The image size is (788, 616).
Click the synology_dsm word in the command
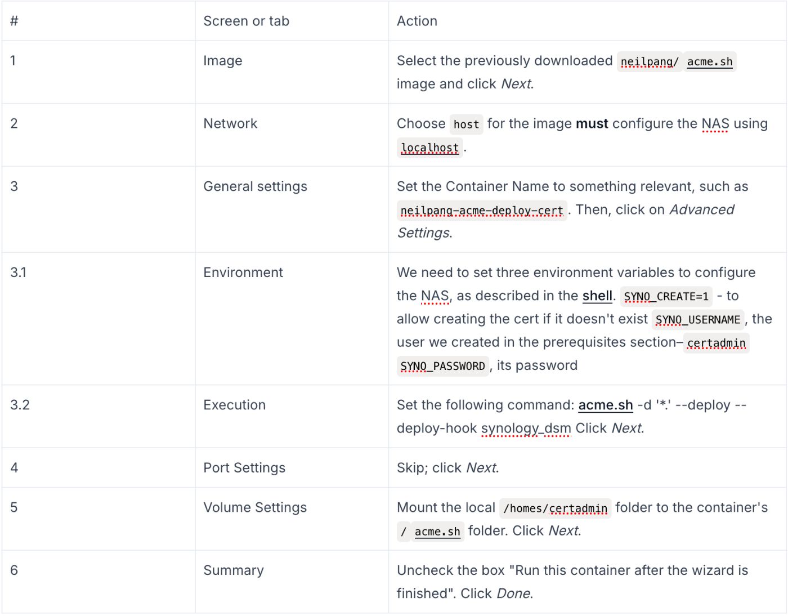pyautogui.click(x=526, y=428)
